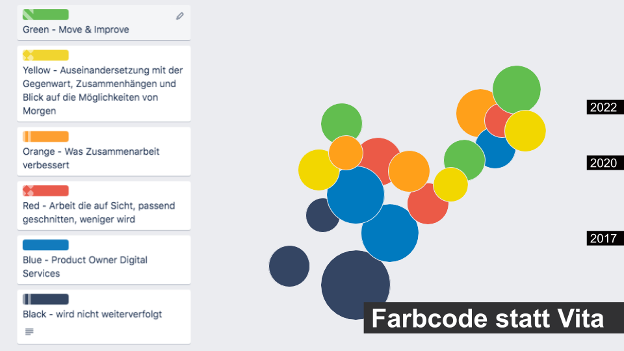Viewport: 624px width, 351px height.
Task: Click the blue label on the Blue card
Action: [x=45, y=245]
